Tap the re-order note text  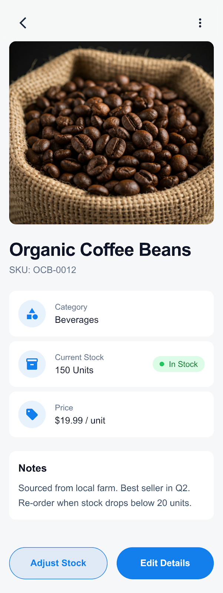105,503
